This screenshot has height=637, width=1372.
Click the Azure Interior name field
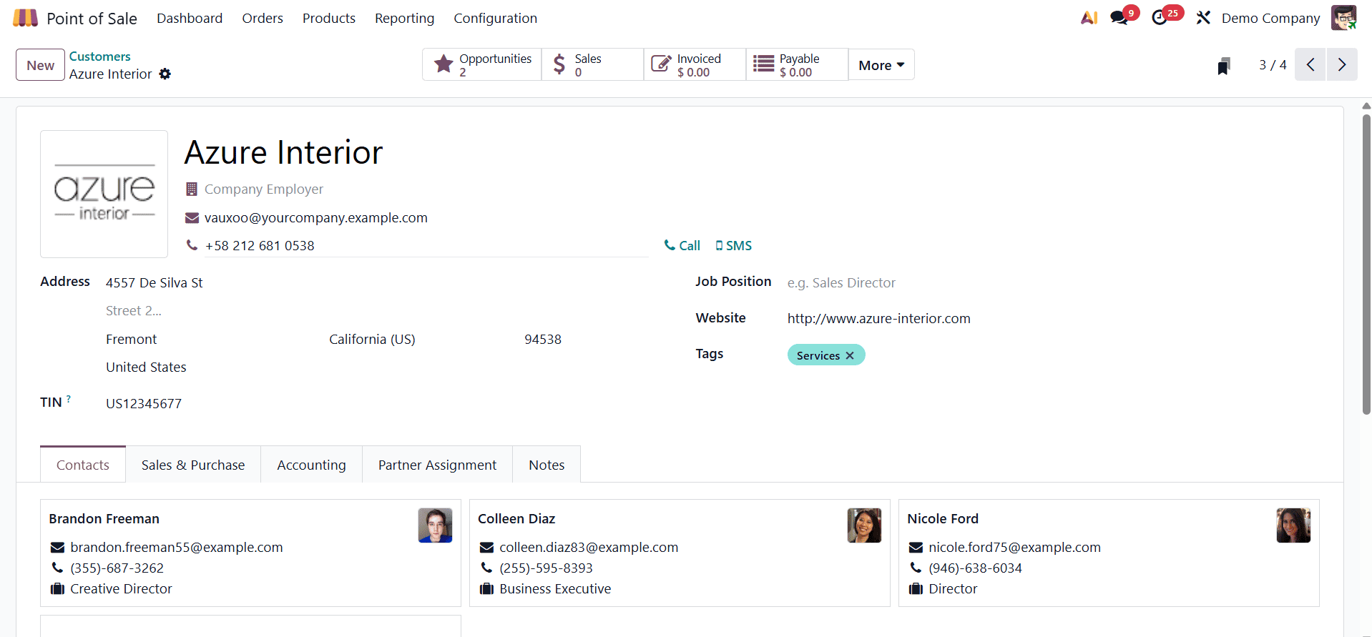[415, 152]
